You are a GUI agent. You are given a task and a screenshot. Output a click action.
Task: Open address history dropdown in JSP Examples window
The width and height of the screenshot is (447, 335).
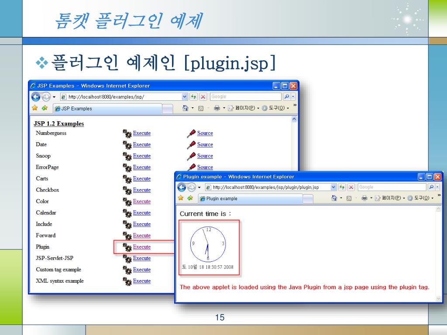coord(185,97)
